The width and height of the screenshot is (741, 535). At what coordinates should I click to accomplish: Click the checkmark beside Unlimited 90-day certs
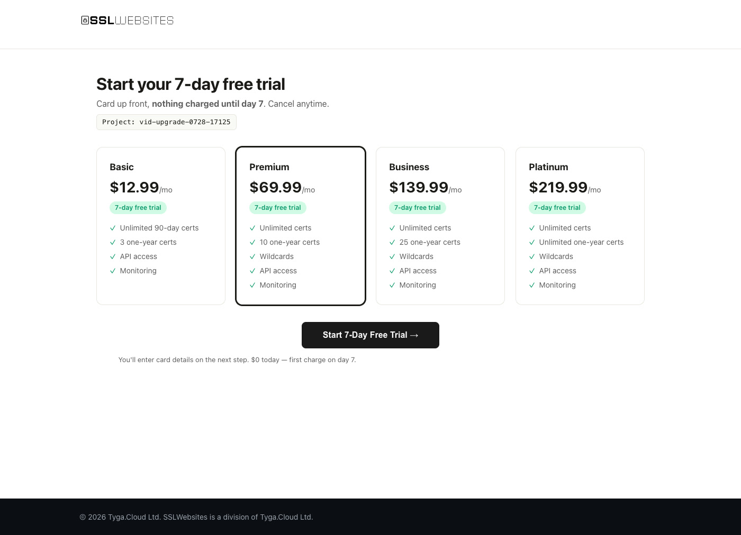tap(113, 228)
